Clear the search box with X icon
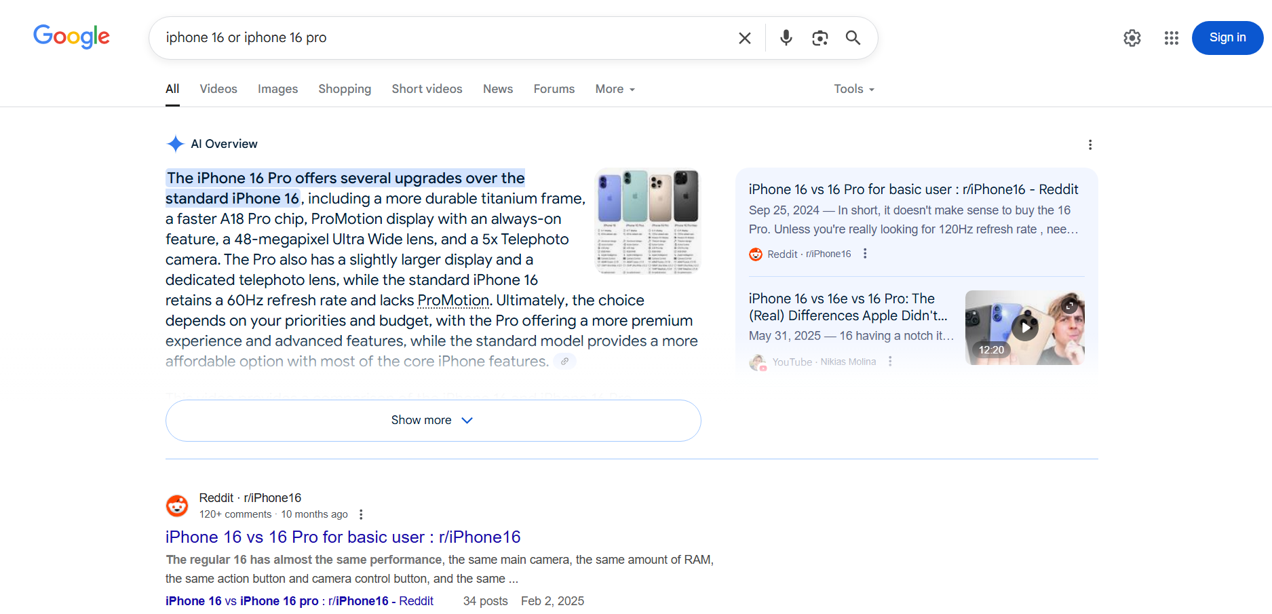Image resolution: width=1272 pixels, height=614 pixels. (744, 38)
